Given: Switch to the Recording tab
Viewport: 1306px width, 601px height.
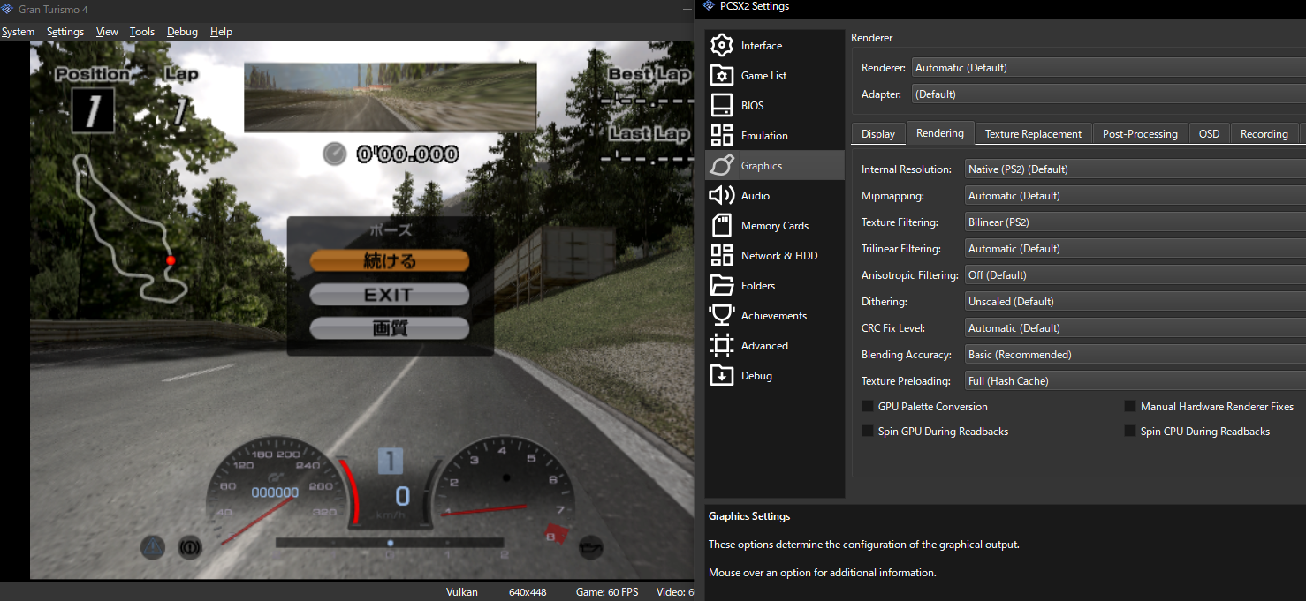Looking at the screenshot, I should coord(1264,134).
